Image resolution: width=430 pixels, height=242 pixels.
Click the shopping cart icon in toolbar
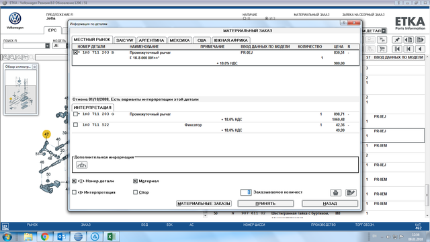382,49
